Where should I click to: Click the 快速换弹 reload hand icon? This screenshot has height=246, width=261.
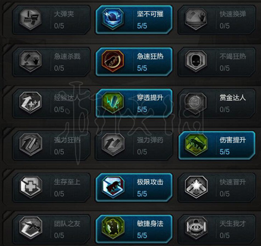[196, 19]
